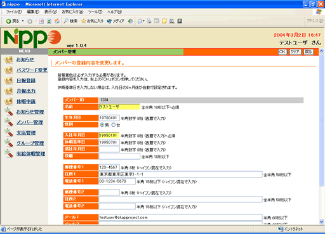Screen dimensions: 325x234
Task: Click the empty 退社年月日 input field
Action: pyautogui.click(x=109, y=149)
